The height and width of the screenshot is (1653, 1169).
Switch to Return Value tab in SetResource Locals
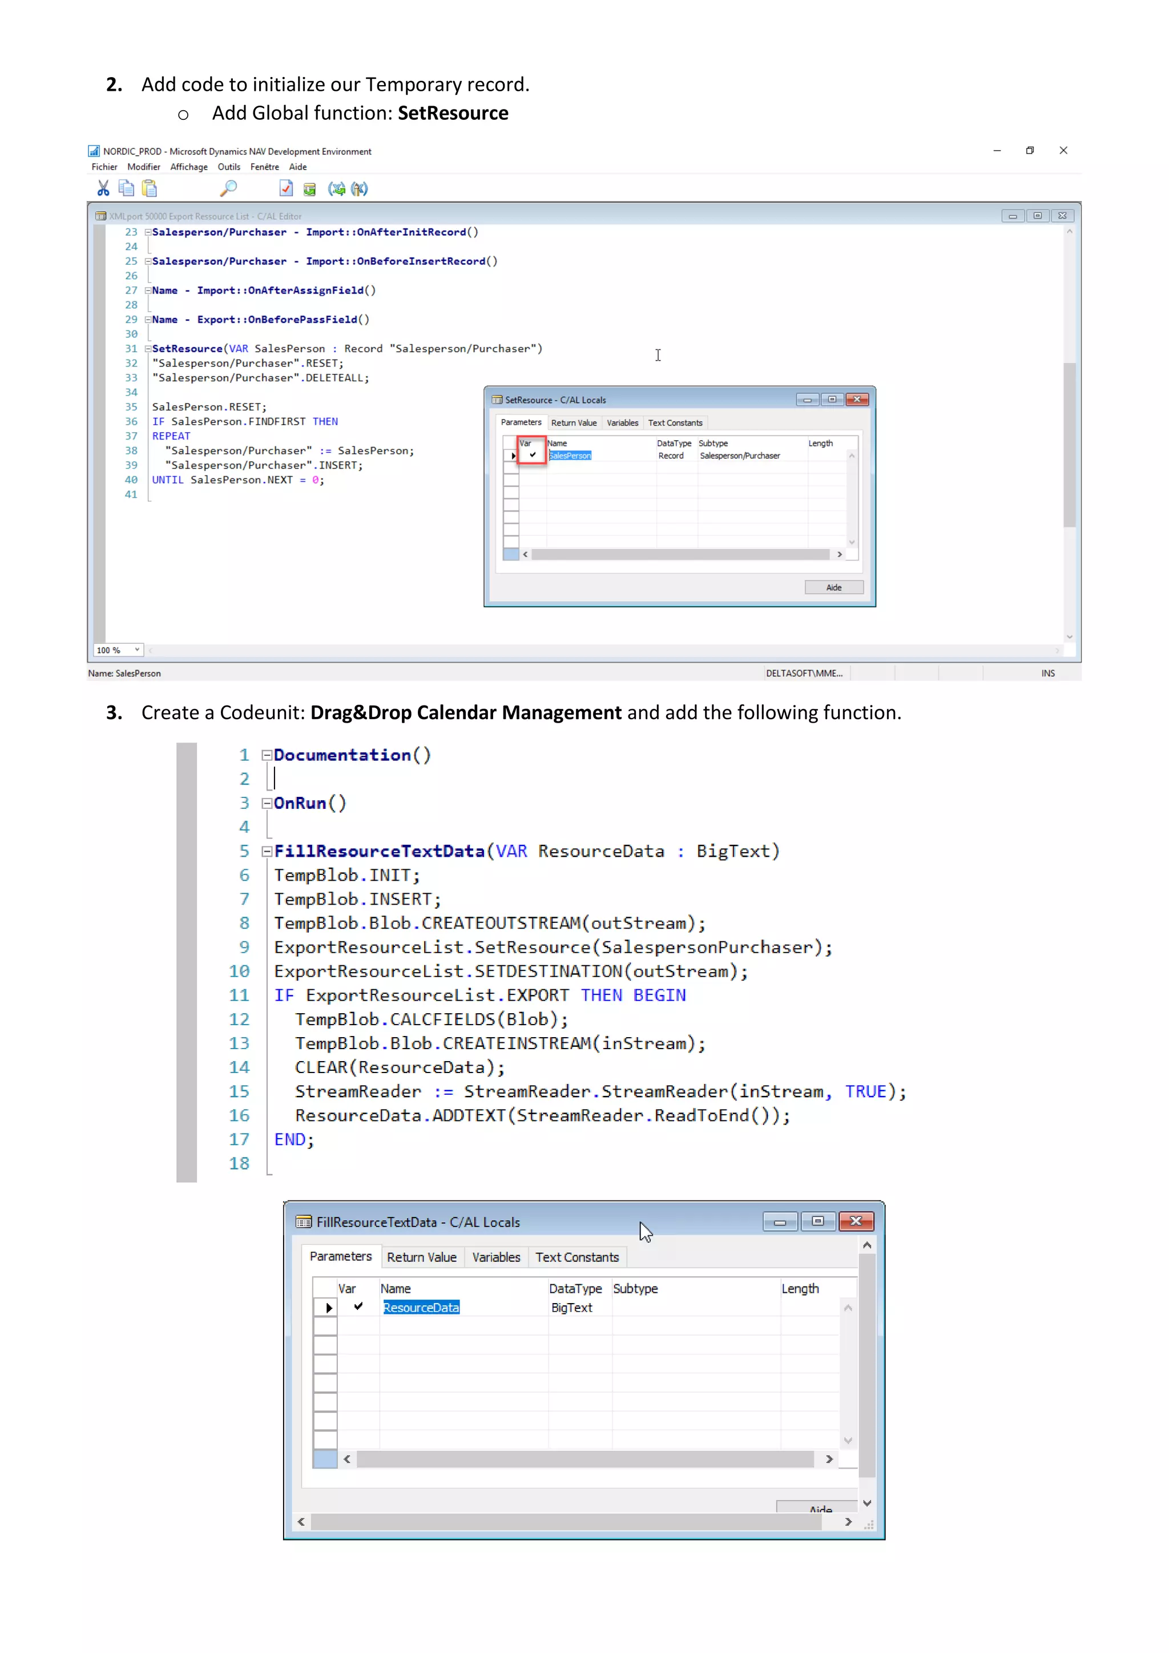574,422
